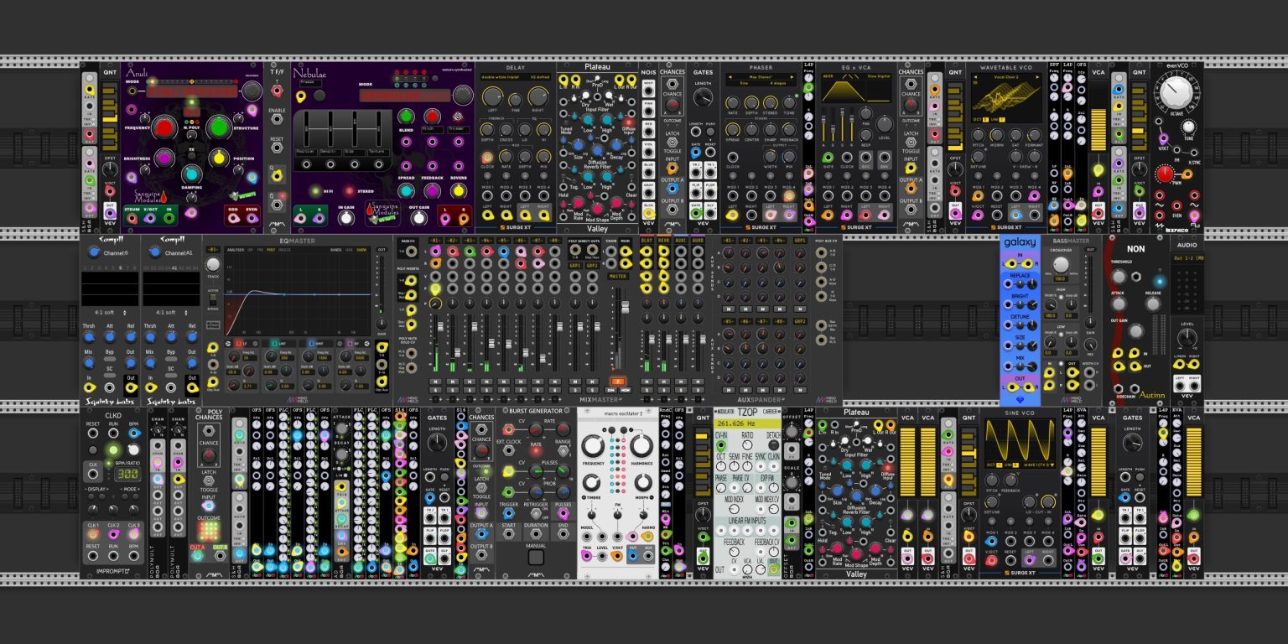
Task: Click the red FREQUENCY knob on Anuli
Action: coord(163,128)
